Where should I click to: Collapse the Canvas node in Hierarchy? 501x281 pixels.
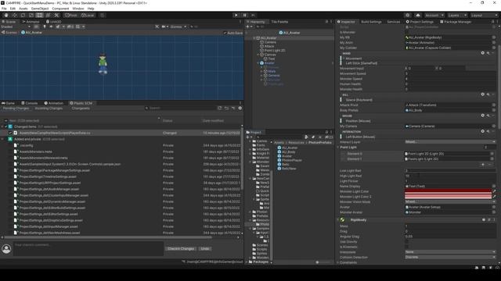(x=258, y=55)
